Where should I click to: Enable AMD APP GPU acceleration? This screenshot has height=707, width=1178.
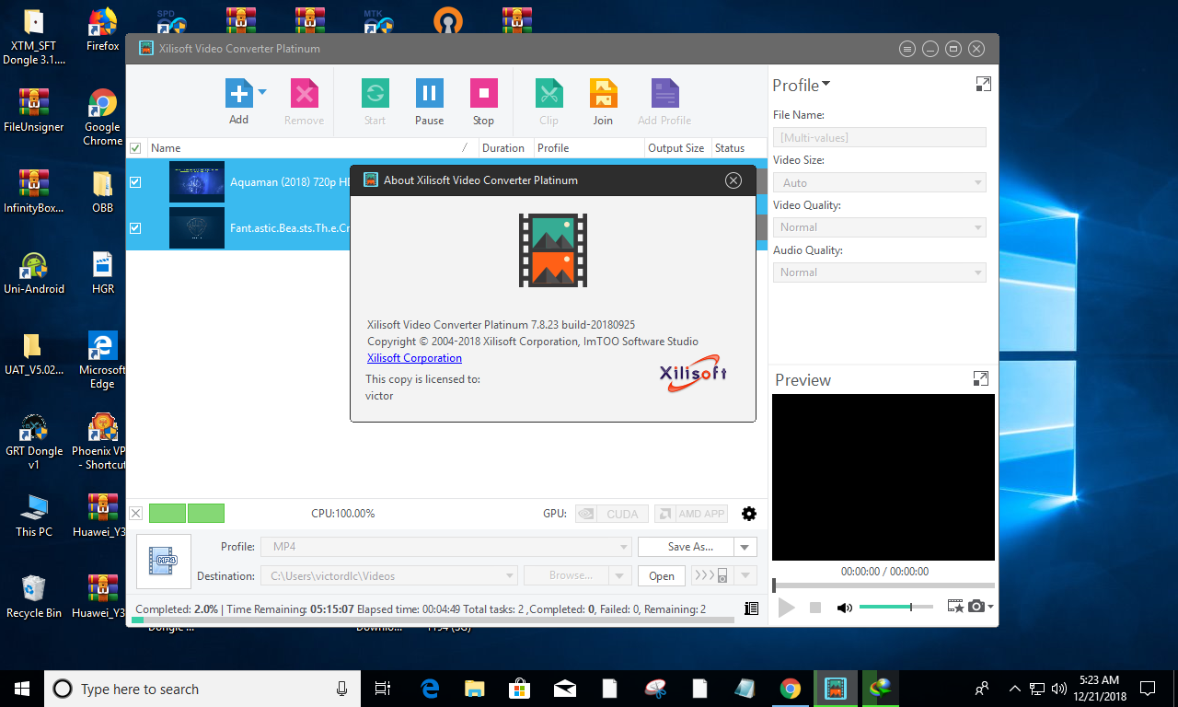tap(690, 514)
